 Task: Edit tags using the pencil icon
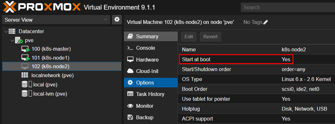[x=266, y=22]
